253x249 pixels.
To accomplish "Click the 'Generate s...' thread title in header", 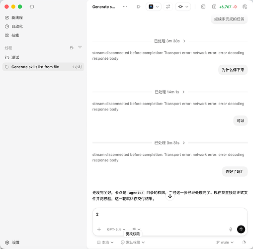I will tap(103, 7).
